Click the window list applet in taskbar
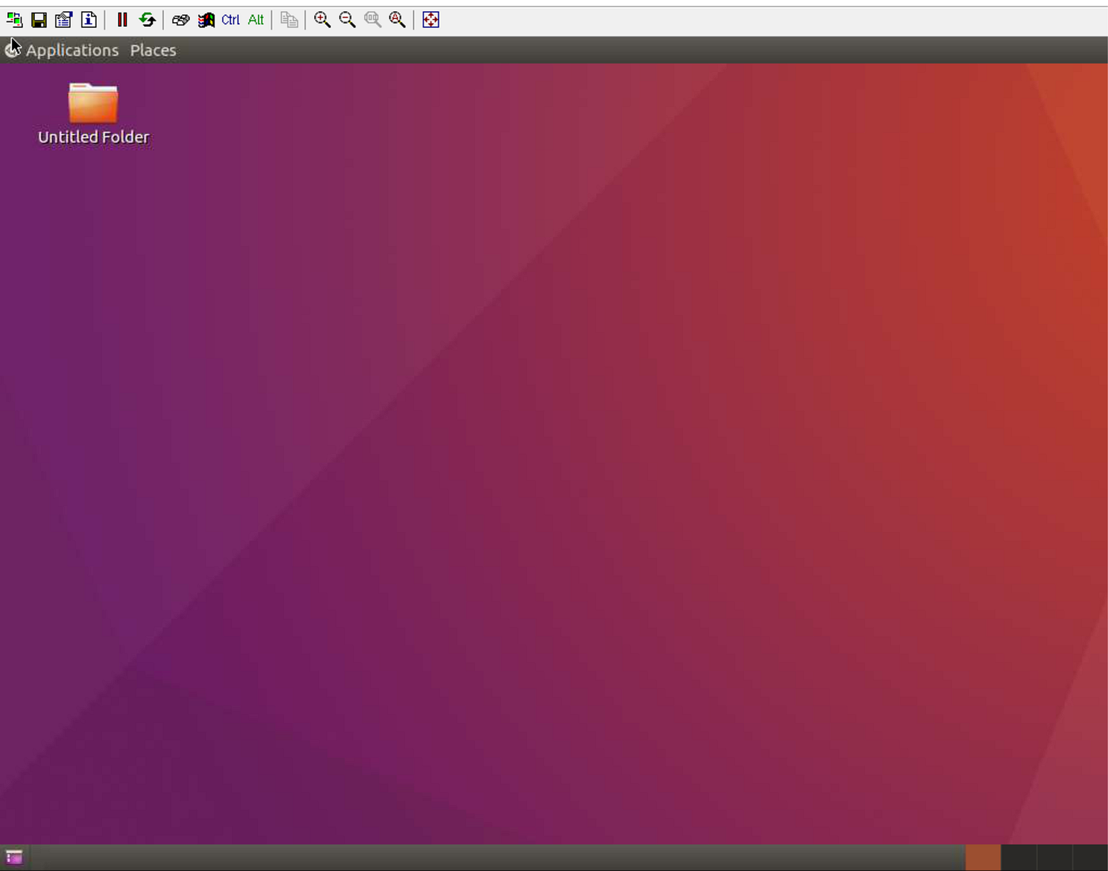 pyautogui.click(x=13, y=857)
